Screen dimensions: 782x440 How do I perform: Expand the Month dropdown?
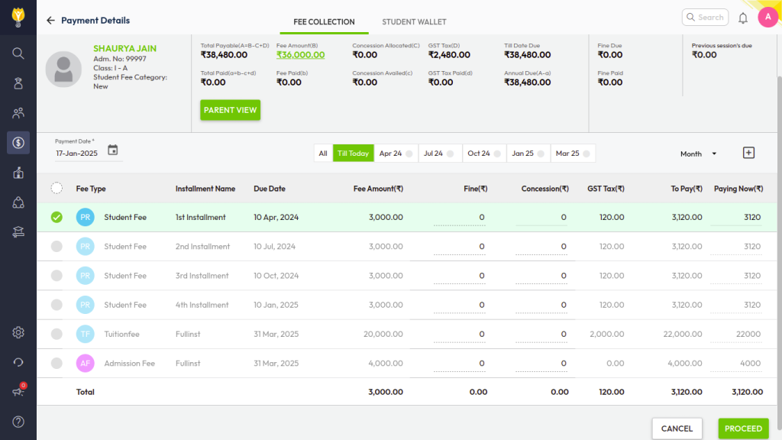click(x=698, y=154)
